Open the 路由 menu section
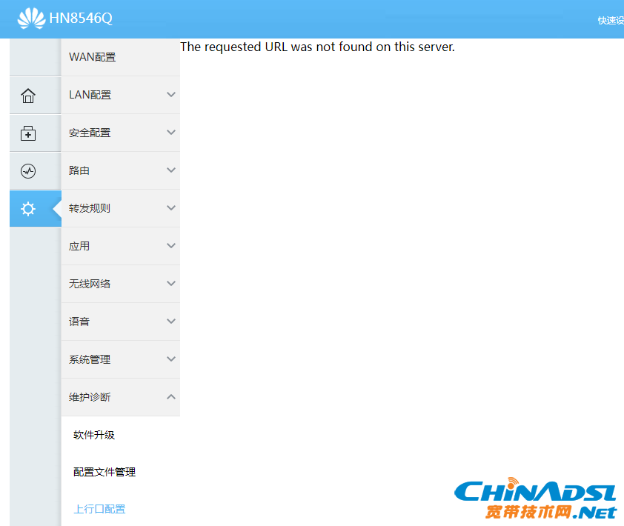624x526 pixels. click(121, 170)
